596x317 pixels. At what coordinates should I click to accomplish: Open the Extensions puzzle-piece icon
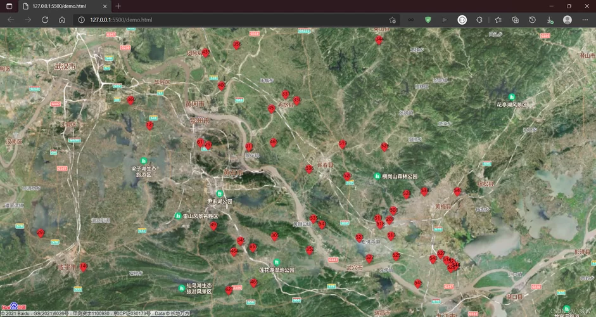tap(479, 20)
